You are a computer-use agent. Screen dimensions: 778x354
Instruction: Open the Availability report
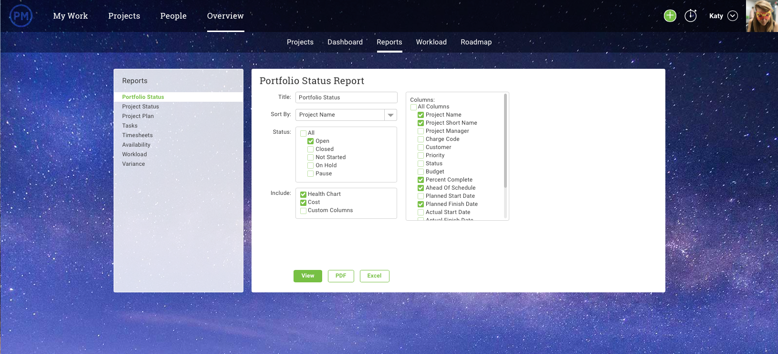pyautogui.click(x=136, y=145)
